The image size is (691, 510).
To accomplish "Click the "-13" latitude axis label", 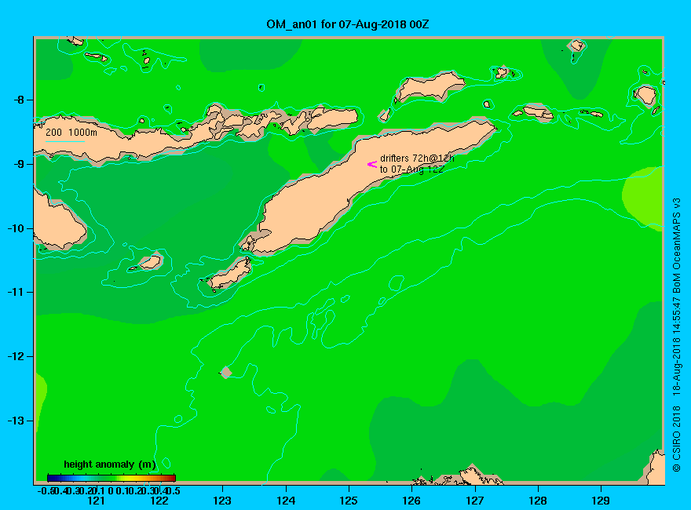I will pyautogui.click(x=16, y=421).
